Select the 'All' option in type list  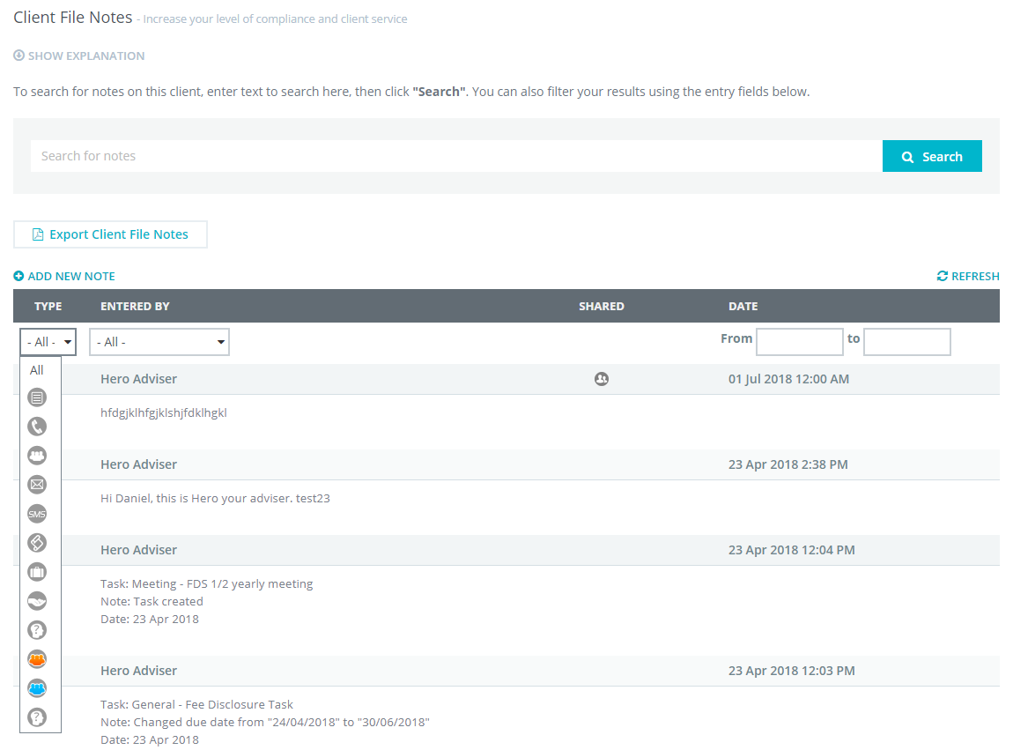pos(37,370)
